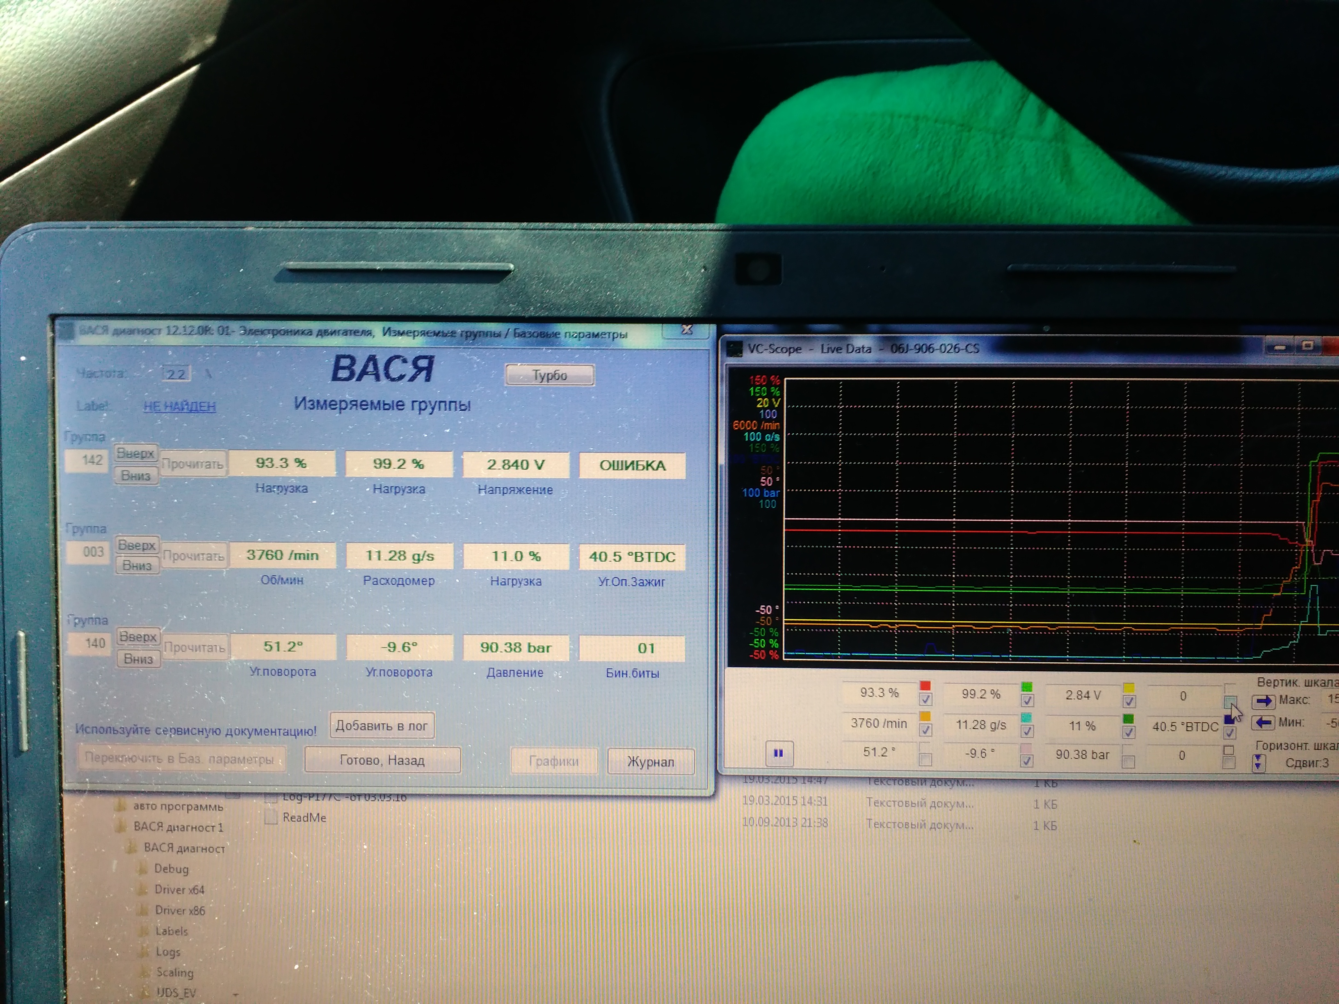The height and width of the screenshot is (1004, 1339).
Task: Click Вверx for group 142
Action: point(136,453)
